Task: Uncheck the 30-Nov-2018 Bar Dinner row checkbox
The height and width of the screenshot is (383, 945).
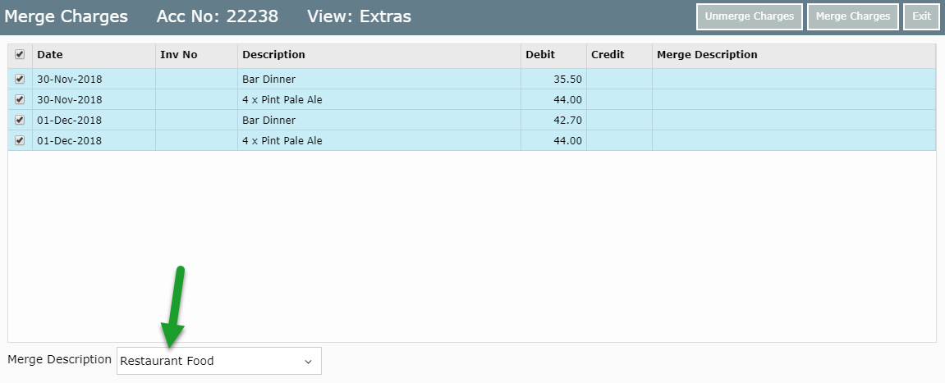Action: coord(20,79)
